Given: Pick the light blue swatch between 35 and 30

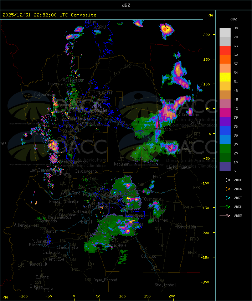Looking at the screenshot, I should pyautogui.click(x=225, y=139).
